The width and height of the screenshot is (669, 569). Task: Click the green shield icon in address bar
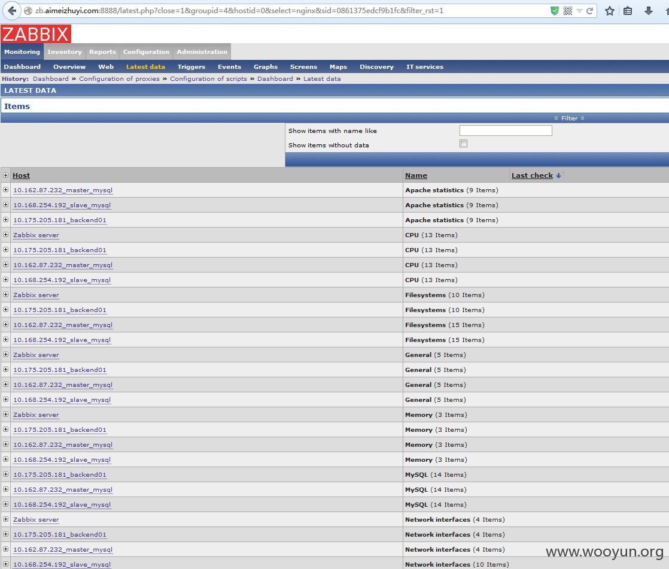pyautogui.click(x=554, y=11)
